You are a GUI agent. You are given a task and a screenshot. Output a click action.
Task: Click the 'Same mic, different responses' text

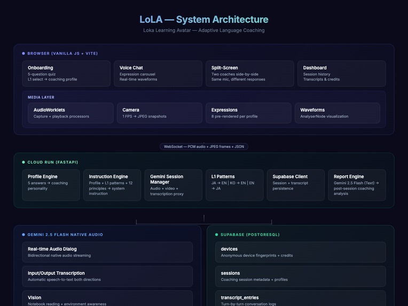(238, 80)
